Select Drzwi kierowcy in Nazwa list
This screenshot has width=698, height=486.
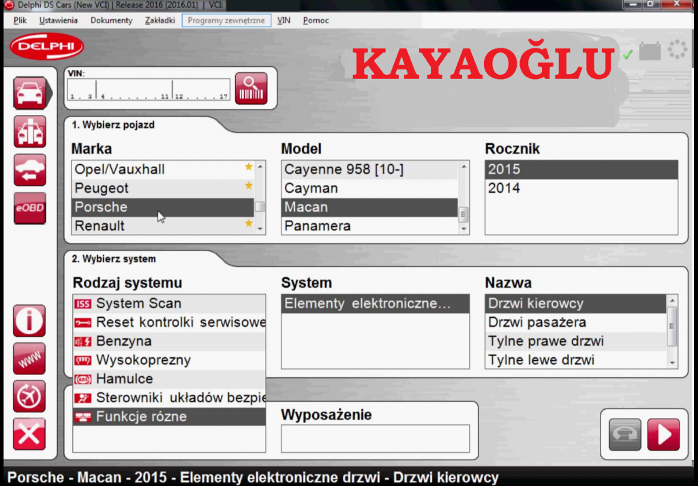point(575,304)
